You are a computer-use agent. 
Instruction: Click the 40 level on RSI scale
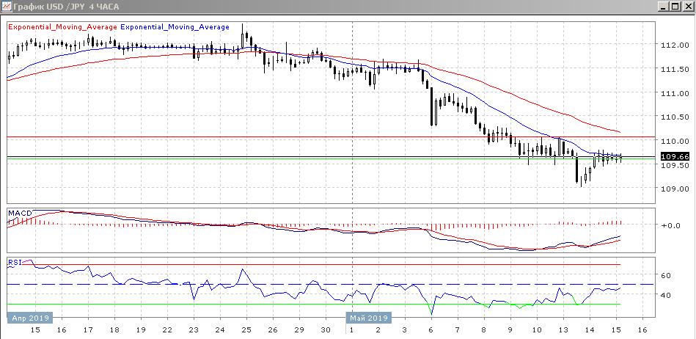pos(667,295)
